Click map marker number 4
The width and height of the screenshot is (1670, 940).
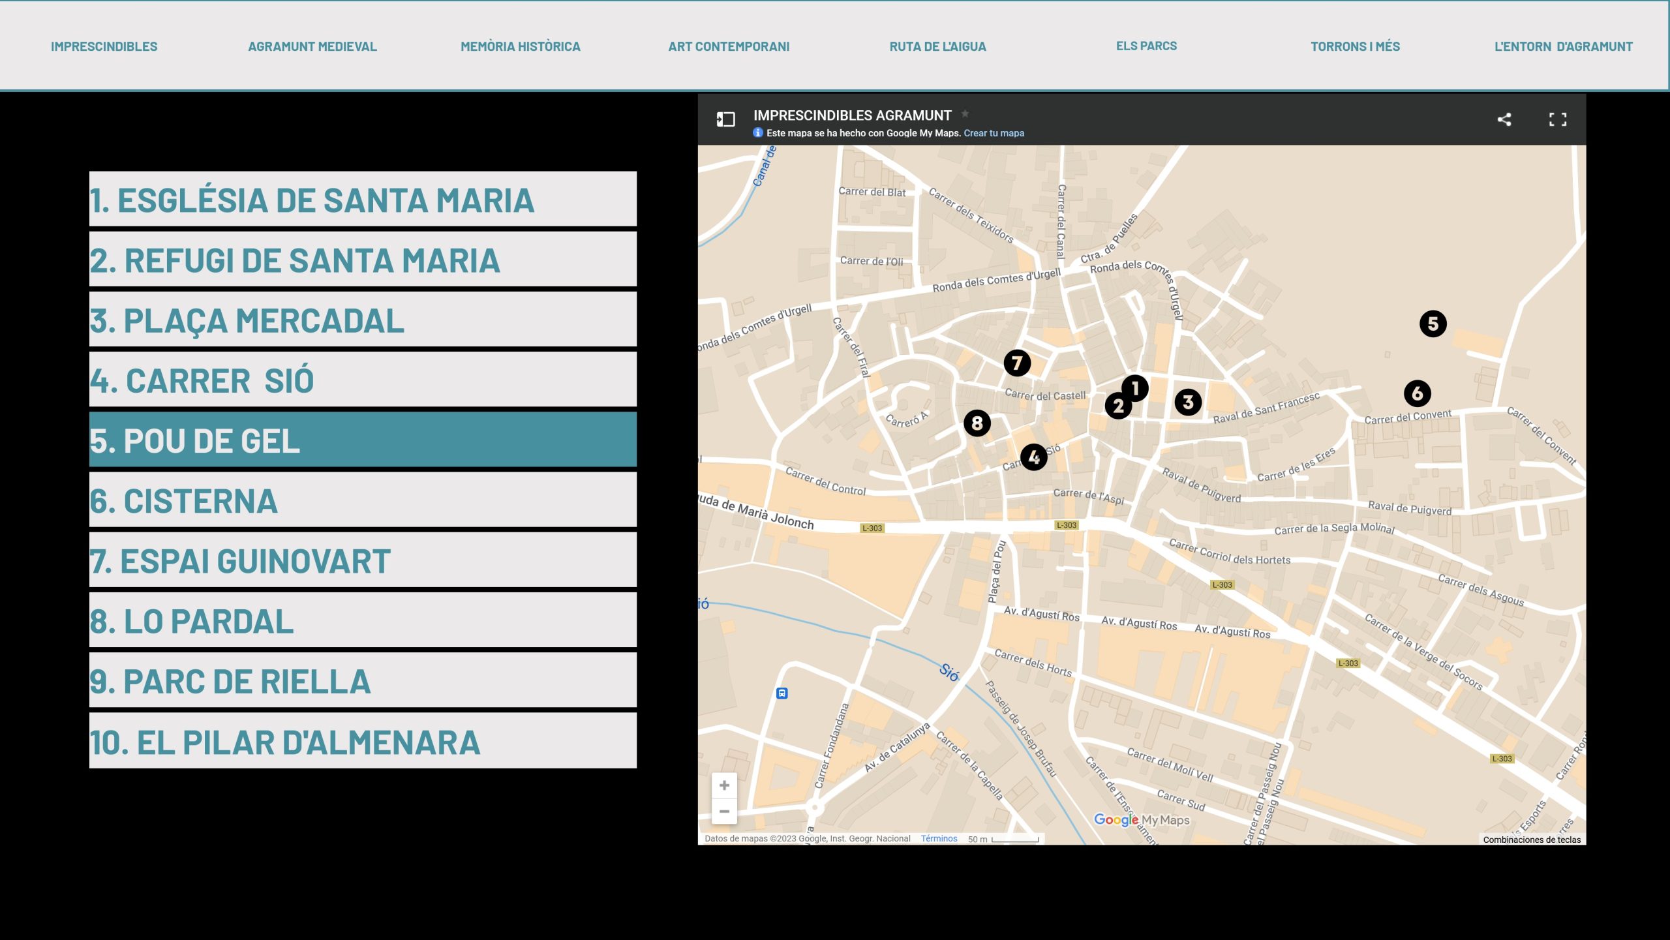(1033, 457)
